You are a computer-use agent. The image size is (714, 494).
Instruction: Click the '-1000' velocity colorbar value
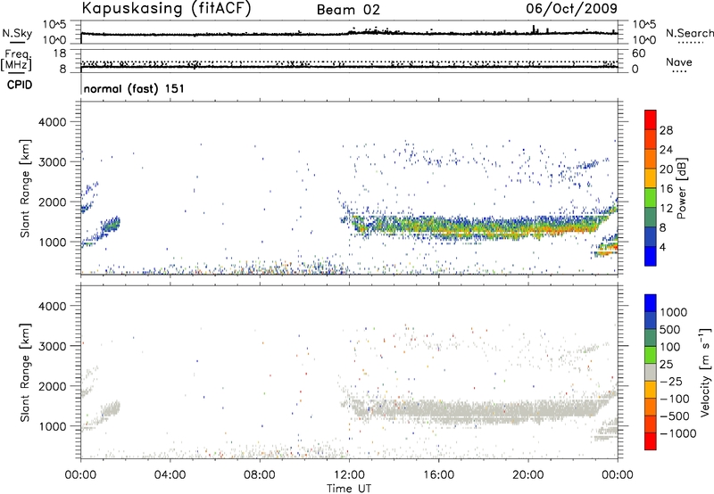677,433
